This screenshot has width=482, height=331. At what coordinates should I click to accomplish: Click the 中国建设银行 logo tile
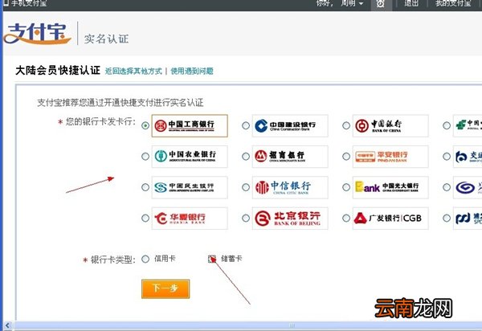click(290, 125)
